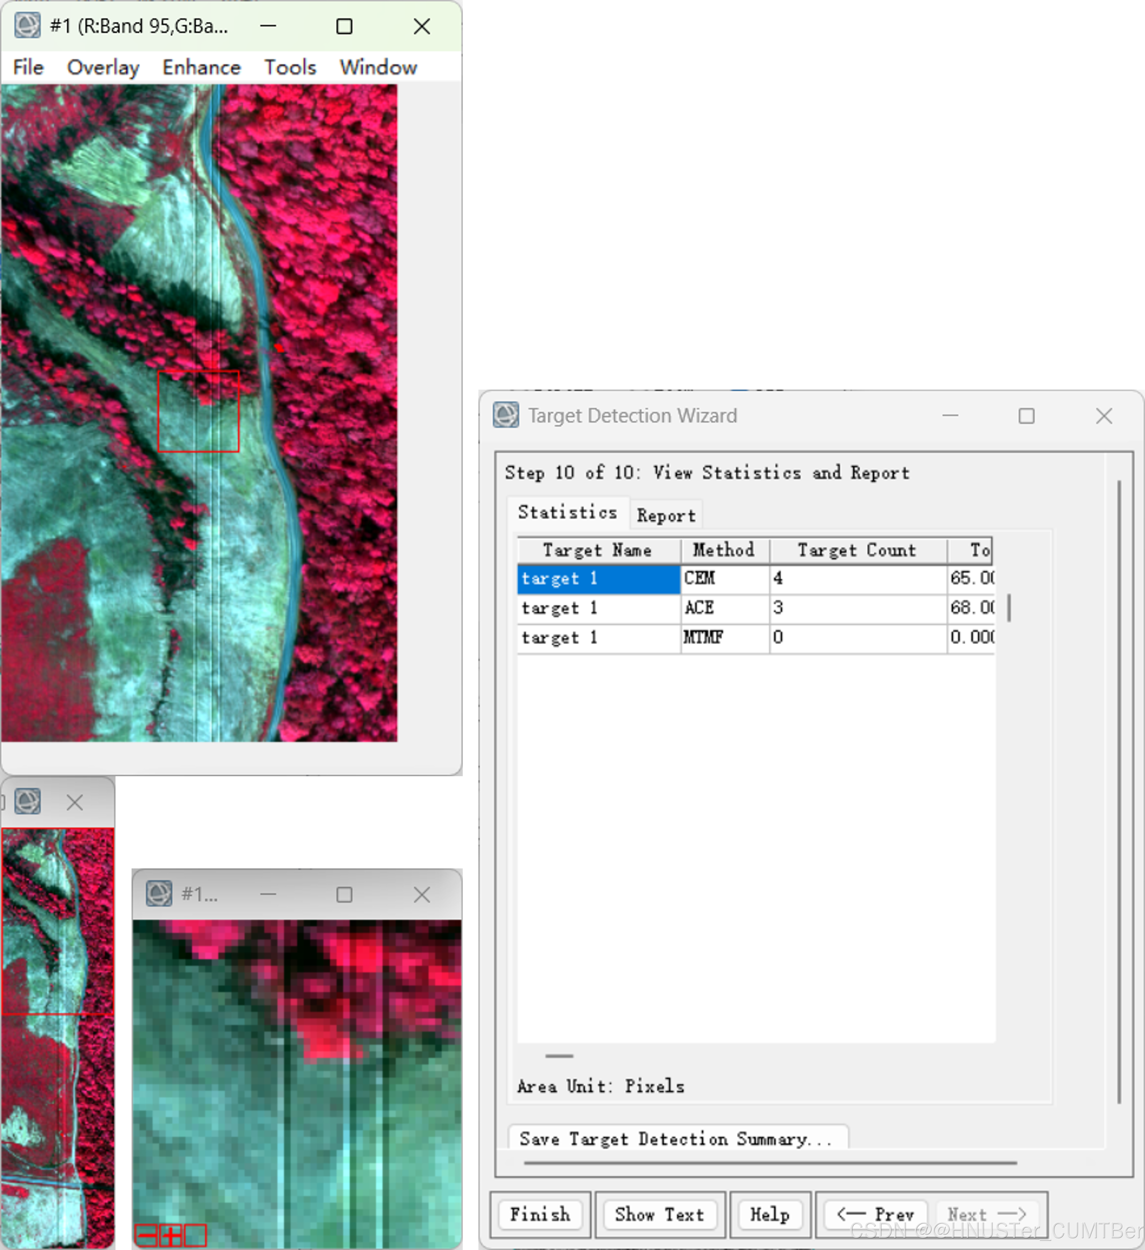This screenshot has width=1145, height=1250.
Task: Go back with the Prev button
Action: click(875, 1214)
